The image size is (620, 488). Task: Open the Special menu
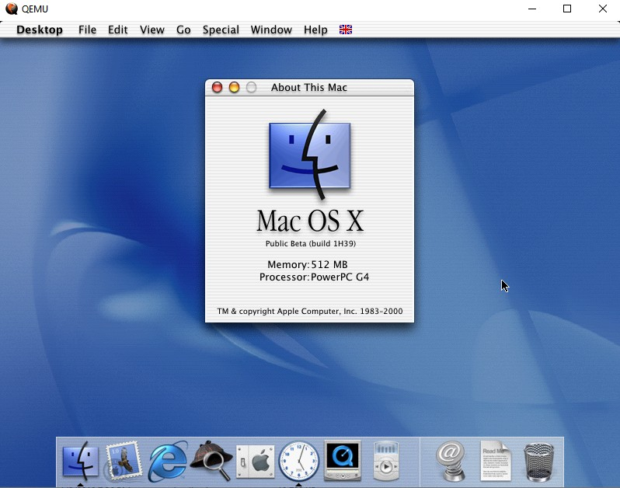[221, 30]
